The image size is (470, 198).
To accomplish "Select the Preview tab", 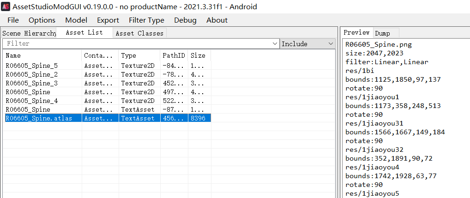I will (x=356, y=33).
